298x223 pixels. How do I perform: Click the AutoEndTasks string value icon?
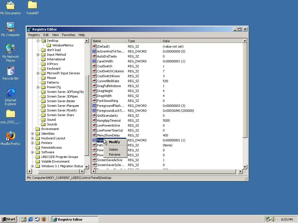pos(94,56)
